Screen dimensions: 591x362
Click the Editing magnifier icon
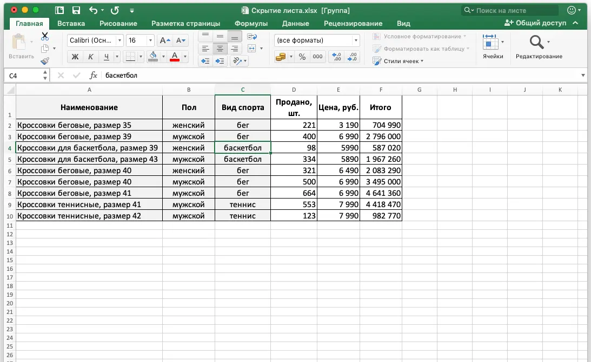click(536, 42)
